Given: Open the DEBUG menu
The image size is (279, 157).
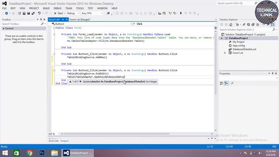Looking at the screenshot, I should (58, 8).
